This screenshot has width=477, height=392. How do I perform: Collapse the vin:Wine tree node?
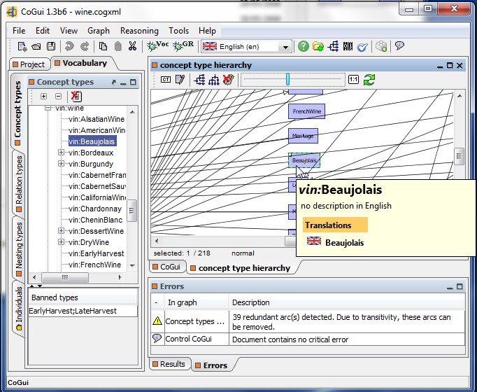(48, 108)
